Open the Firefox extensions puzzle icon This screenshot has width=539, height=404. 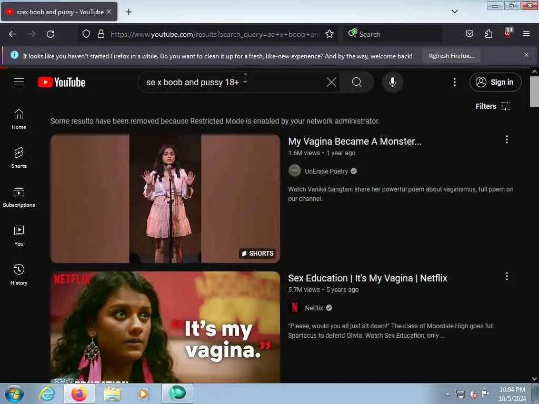(488, 34)
